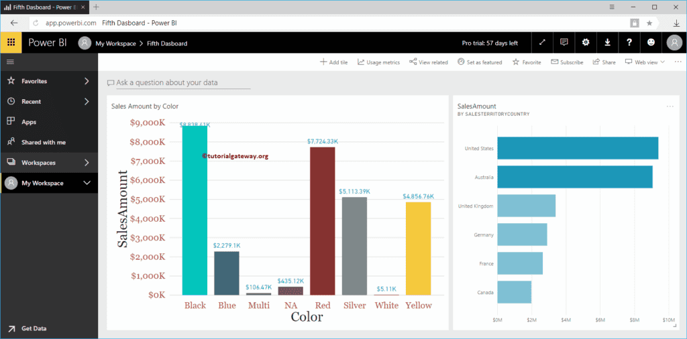Click the Silver bar in chart
The width and height of the screenshot is (687, 339).
coord(354,247)
